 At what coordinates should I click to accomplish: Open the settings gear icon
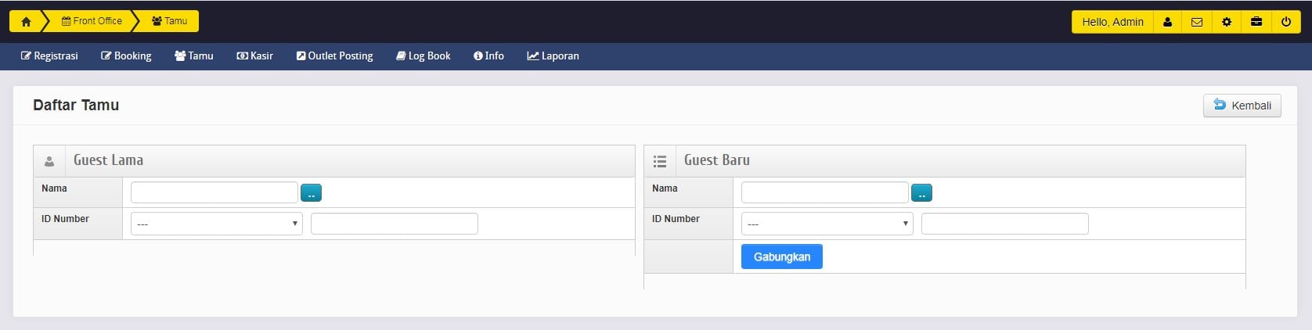click(1227, 22)
